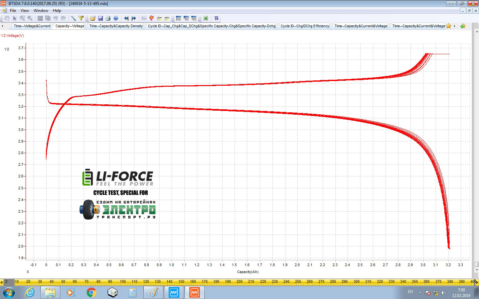The height and width of the screenshot is (299, 479).
Task: Minimize the inner document window
Action: coord(463,11)
